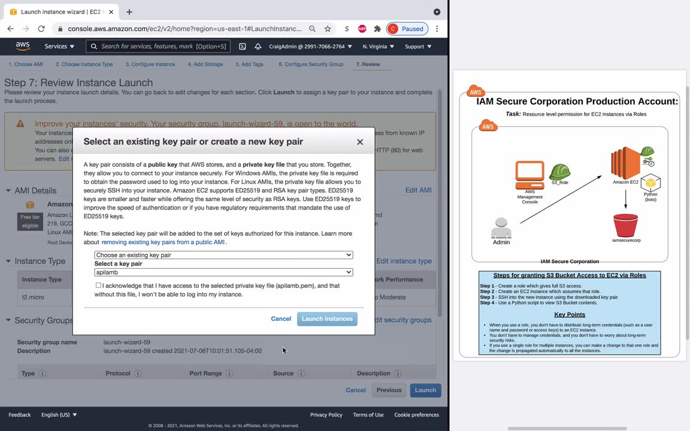This screenshot has width=690, height=431.
Task: Open Privacy Policy in footer
Action: [326, 415]
